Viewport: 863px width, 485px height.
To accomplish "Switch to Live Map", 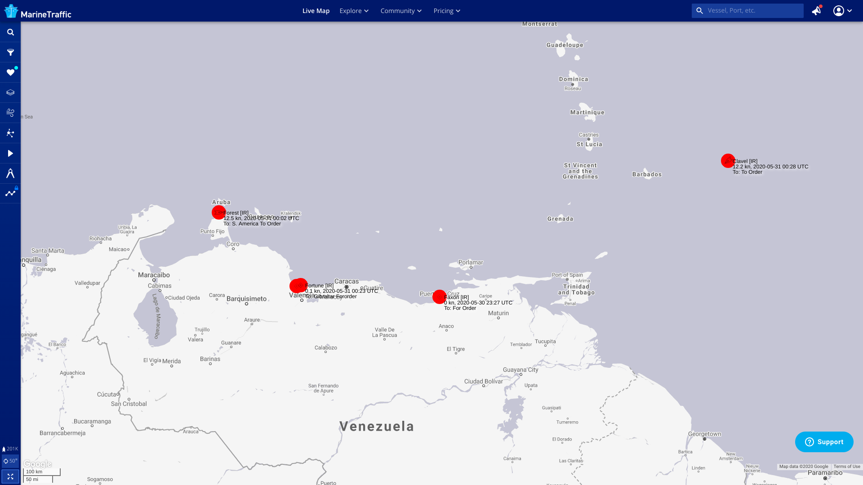I will 316,11.
